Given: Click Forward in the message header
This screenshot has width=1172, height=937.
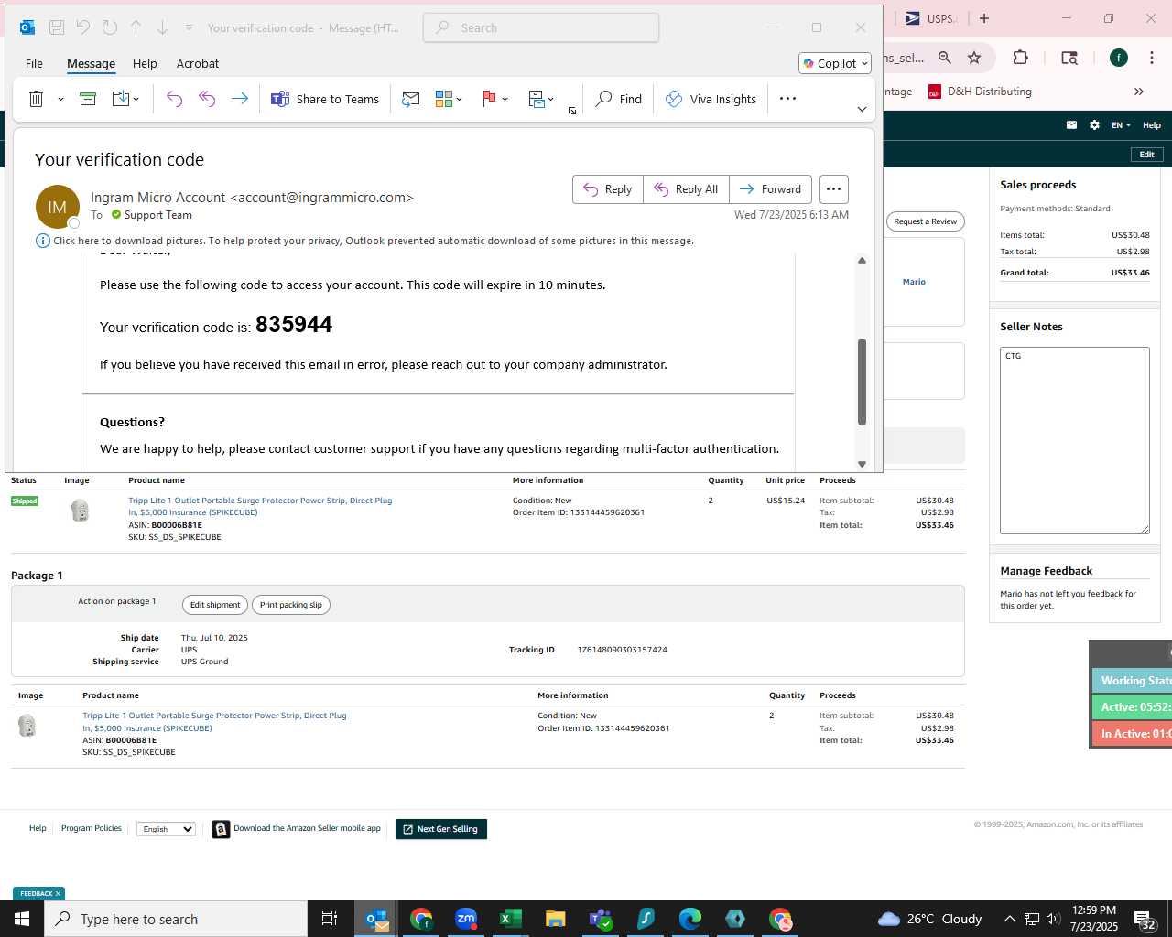Looking at the screenshot, I should 770,189.
